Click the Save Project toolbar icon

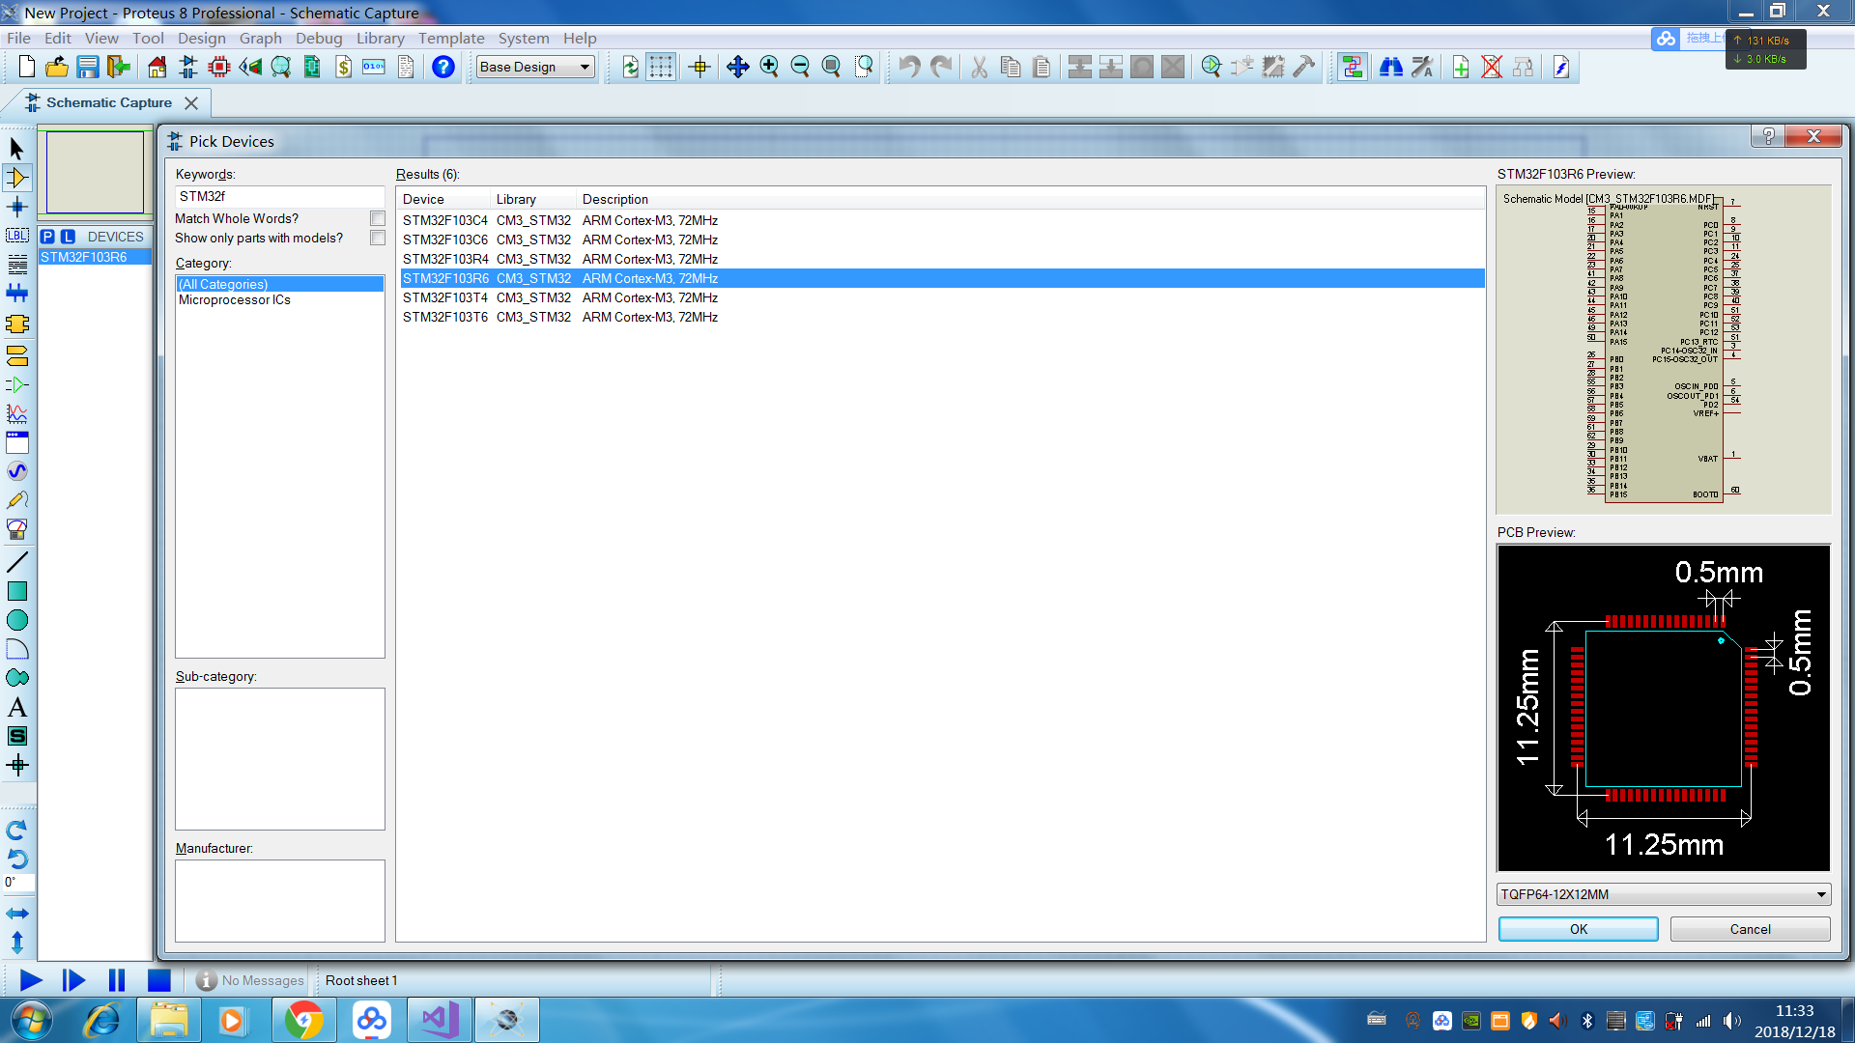88,67
